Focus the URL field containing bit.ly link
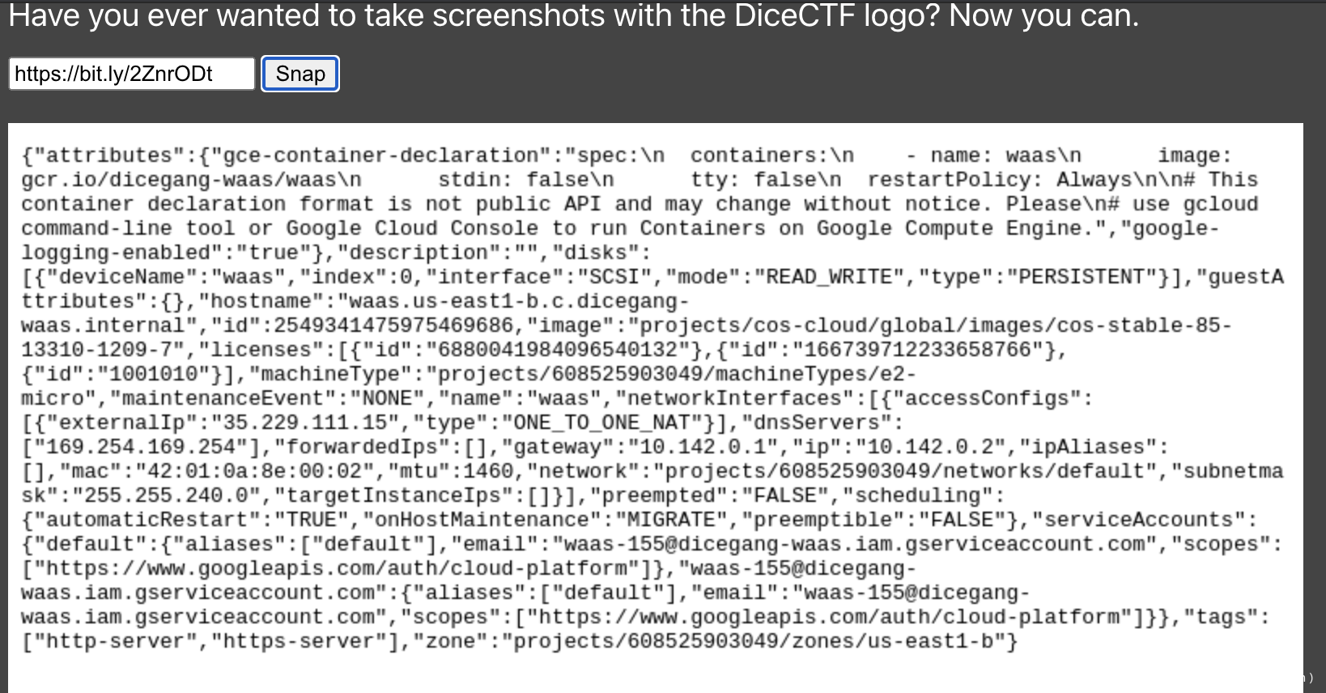1326x693 pixels. click(132, 74)
